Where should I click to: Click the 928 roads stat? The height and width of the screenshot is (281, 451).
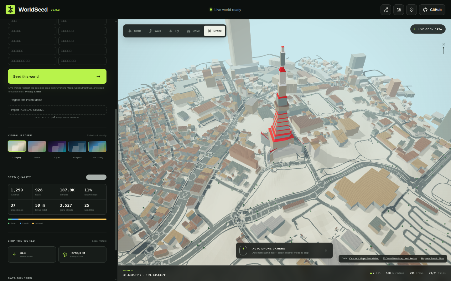click(x=45, y=192)
